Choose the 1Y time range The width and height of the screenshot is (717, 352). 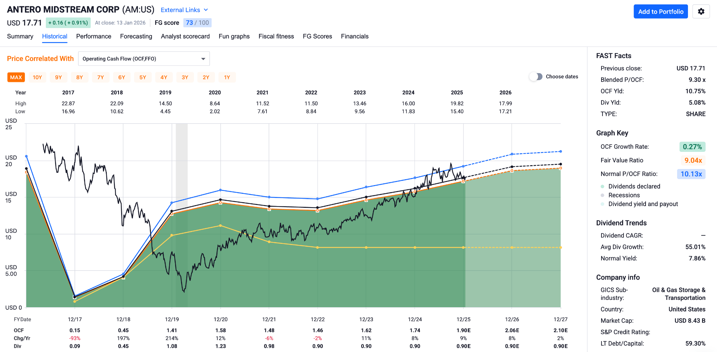[x=227, y=77]
